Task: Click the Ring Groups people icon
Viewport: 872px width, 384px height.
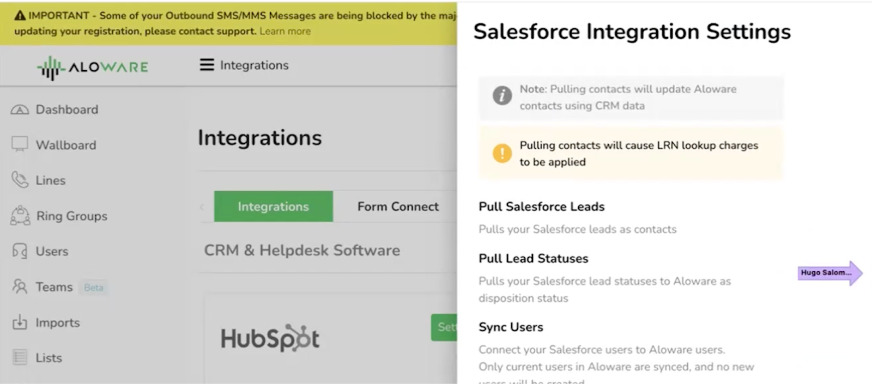Action: pyautogui.click(x=20, y=216)
